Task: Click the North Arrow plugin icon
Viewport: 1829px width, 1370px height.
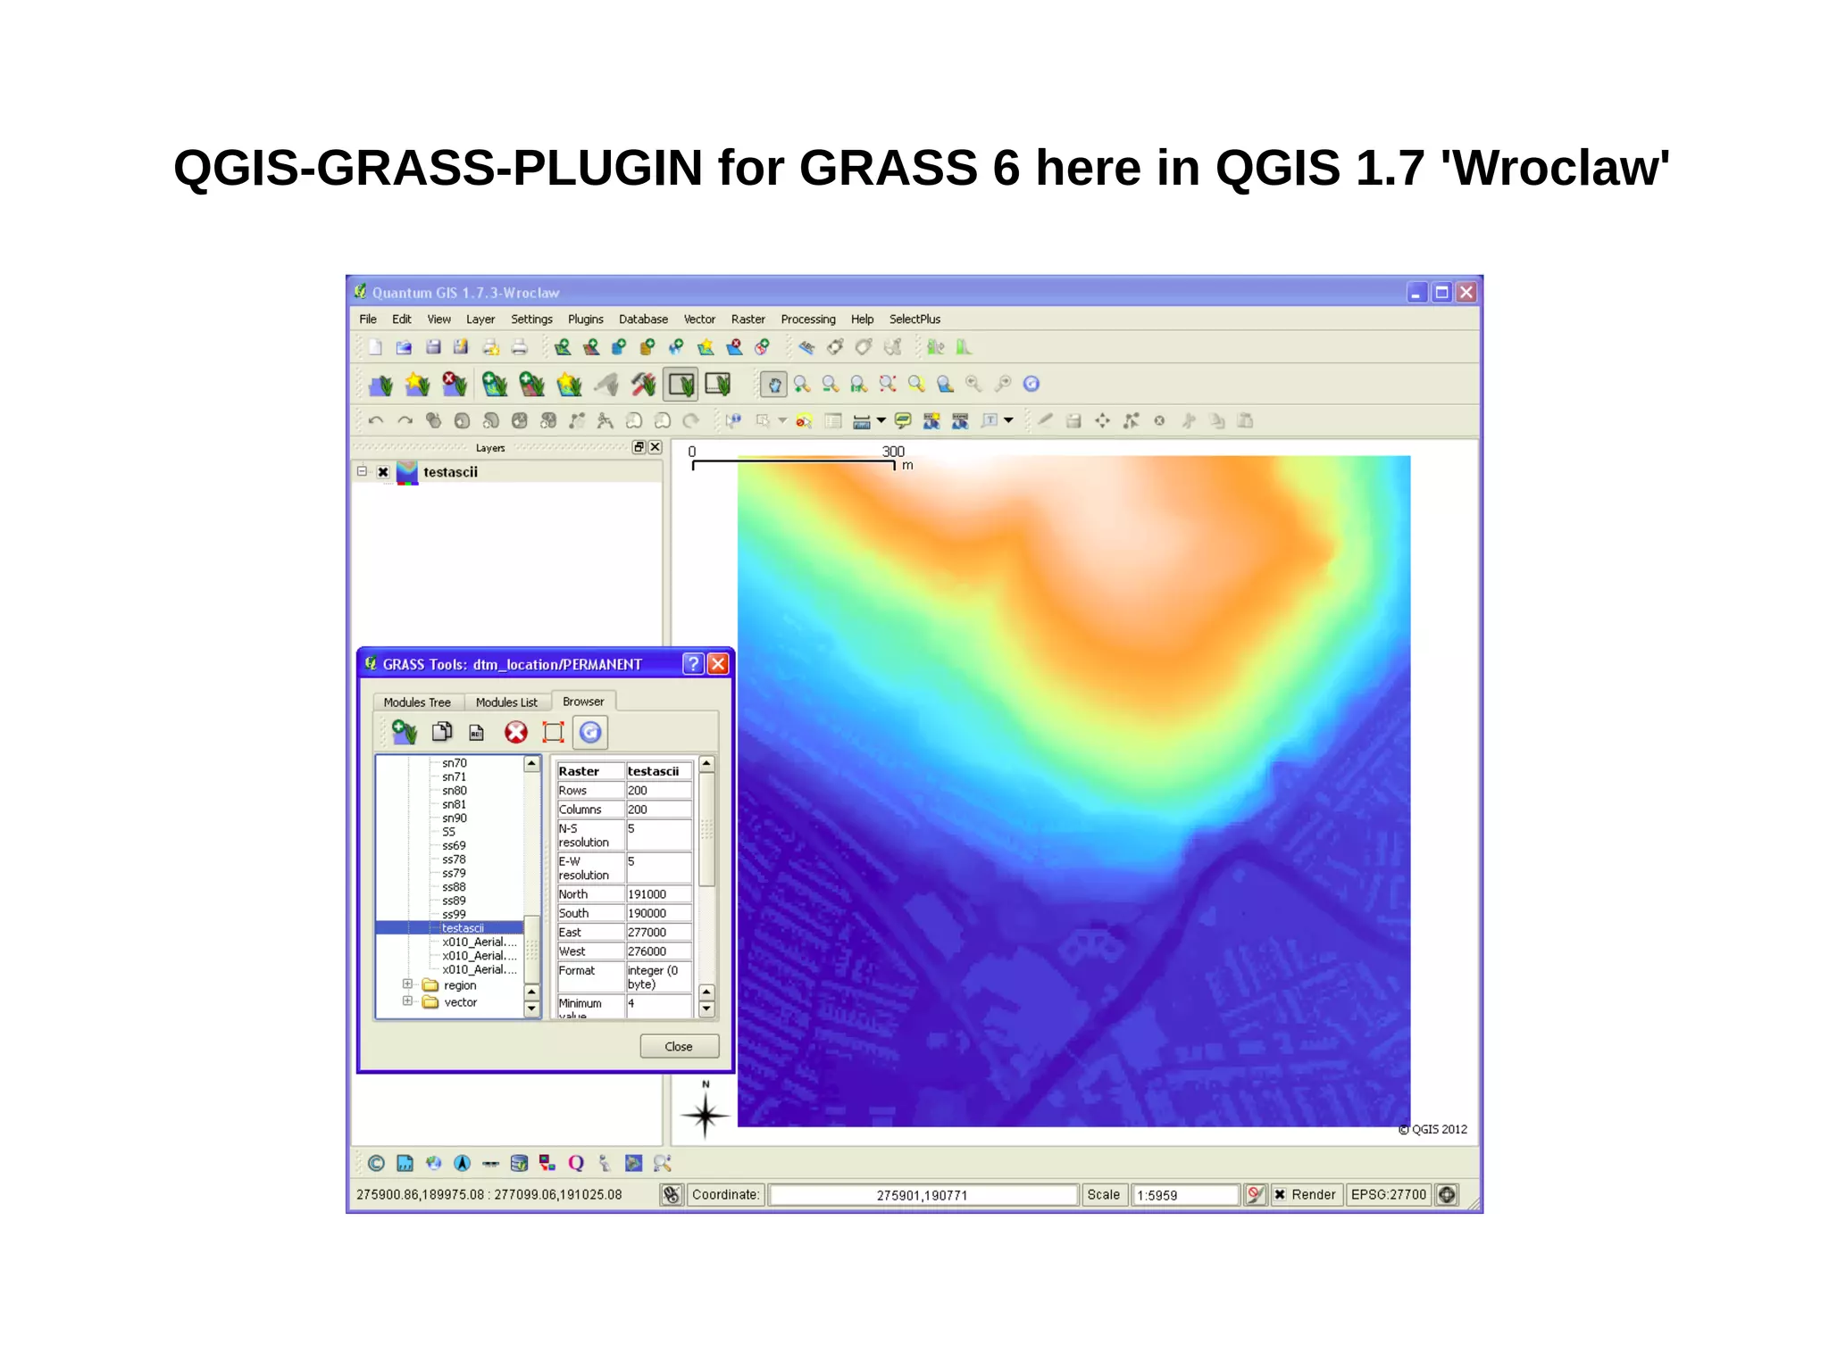Action: (462, 1163)
